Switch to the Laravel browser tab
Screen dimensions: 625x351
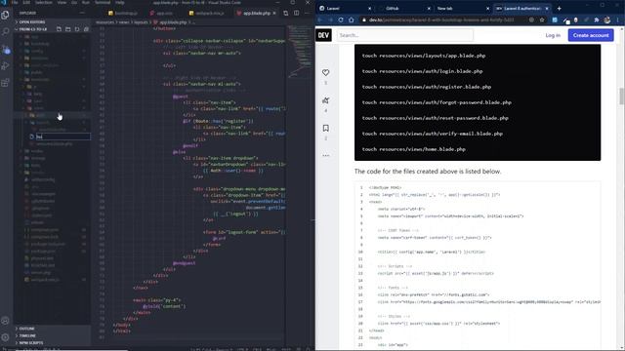344,9
